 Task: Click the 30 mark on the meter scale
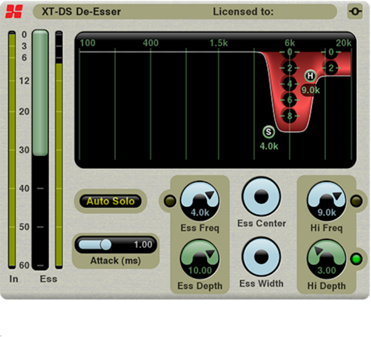coord(24,150)
